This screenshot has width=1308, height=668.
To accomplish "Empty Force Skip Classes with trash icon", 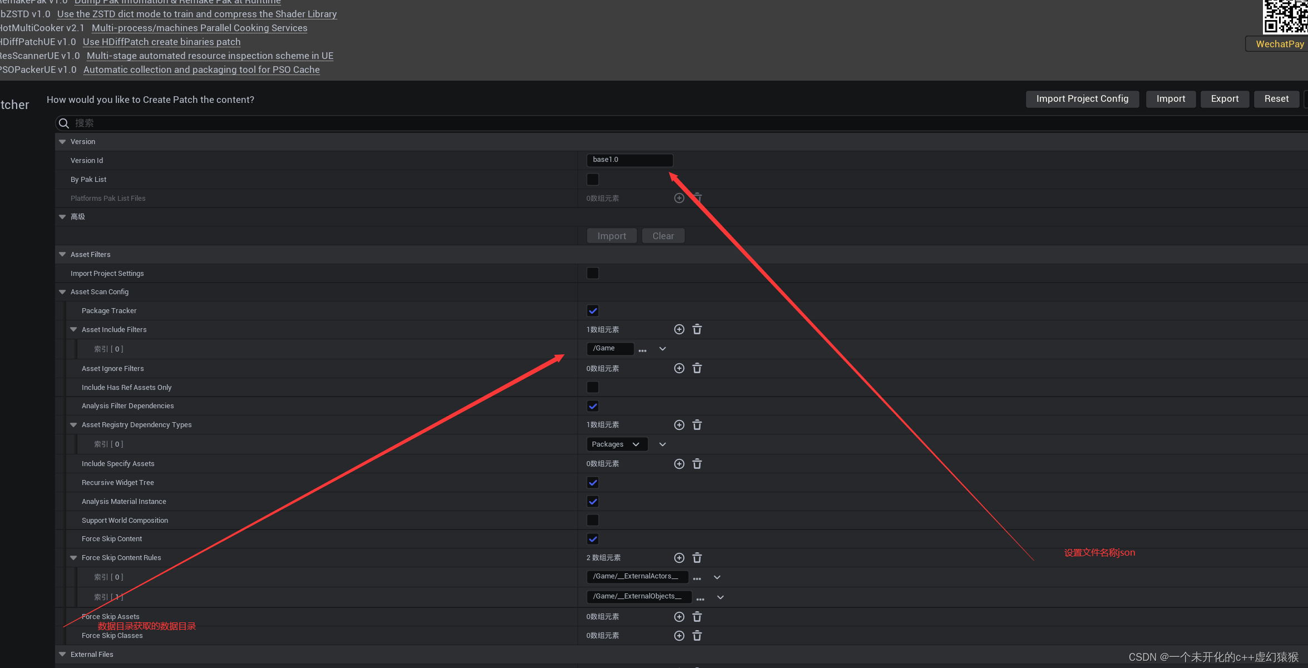I will [x=697, y=636].
